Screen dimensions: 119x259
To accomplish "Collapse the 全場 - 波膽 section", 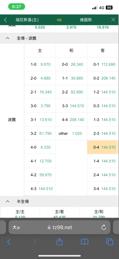I will coord(7,38).
